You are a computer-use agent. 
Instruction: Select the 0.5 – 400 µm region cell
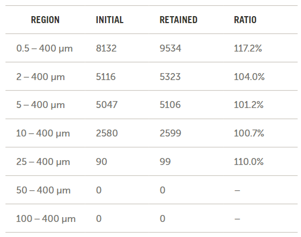tap(45, 48)
